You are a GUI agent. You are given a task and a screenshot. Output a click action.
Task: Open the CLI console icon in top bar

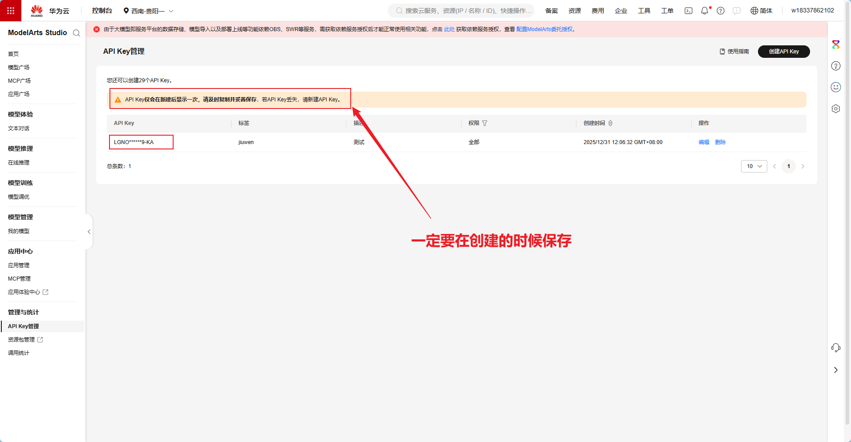(689, 10)
